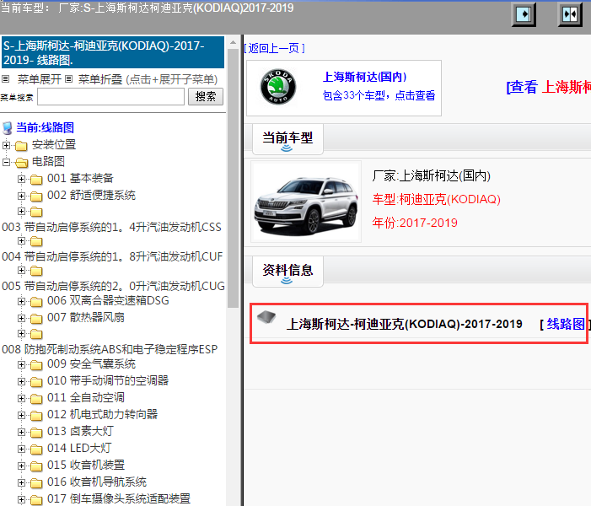The image size is (591, 506).
Task: Click the 菜单展开 expand-all icon
Action: click(5, 79)
